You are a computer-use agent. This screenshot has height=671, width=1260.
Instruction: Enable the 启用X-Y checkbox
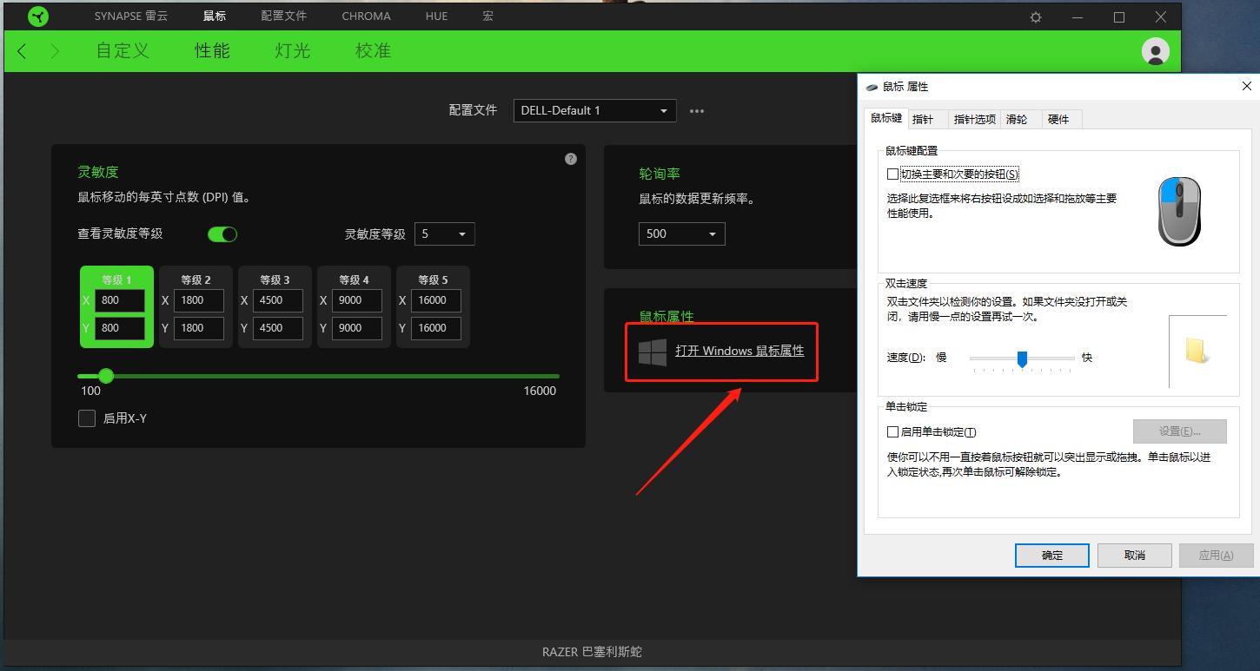click(87, 418)
